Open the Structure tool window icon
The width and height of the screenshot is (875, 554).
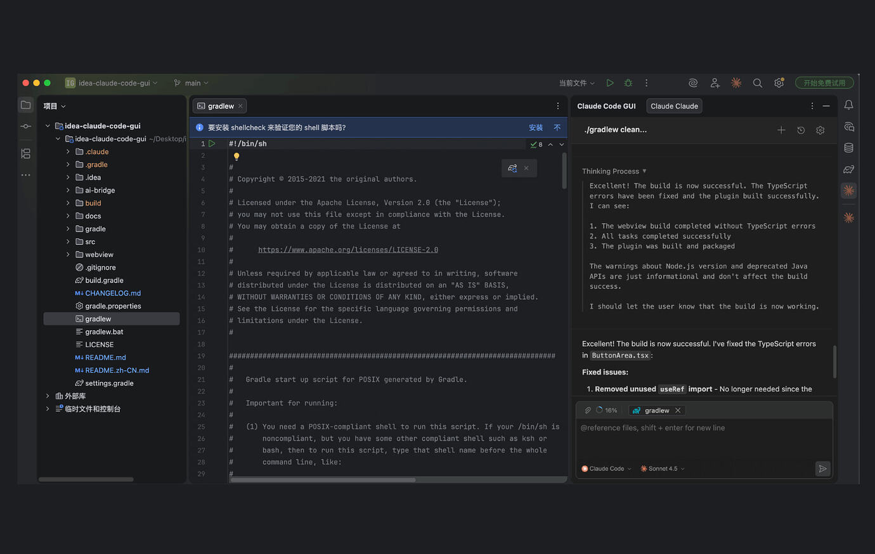point(26,153)
